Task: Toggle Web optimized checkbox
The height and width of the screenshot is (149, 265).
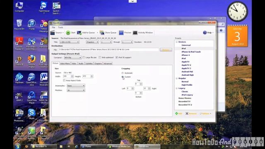Action: coord(100,58)
